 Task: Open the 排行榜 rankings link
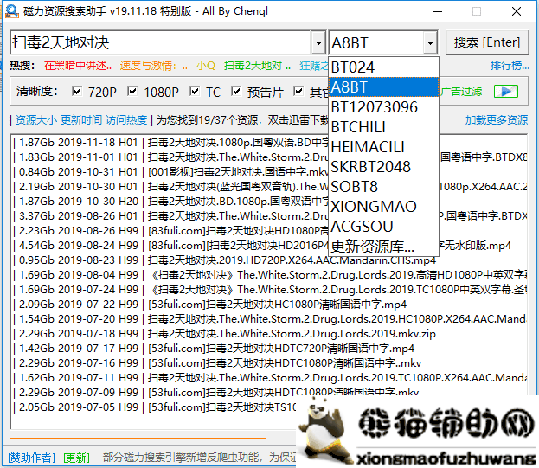click(510, 66)
